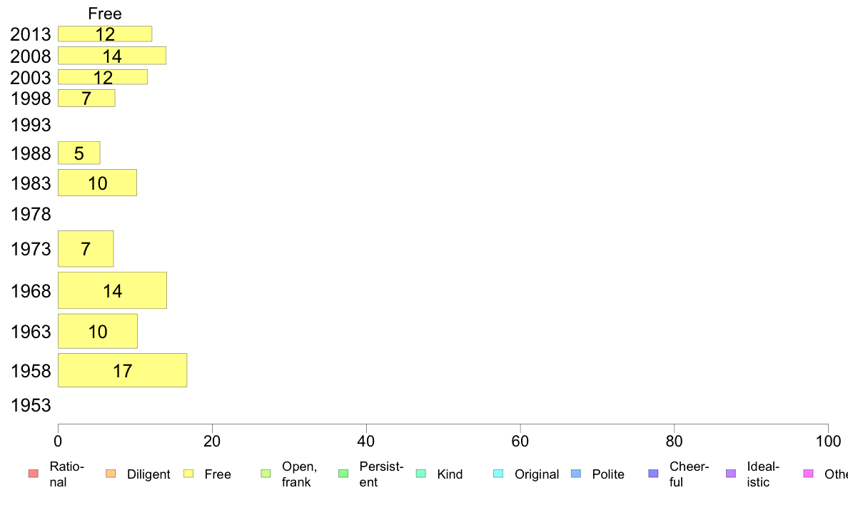Click the Original cyan legend swatch
The width and height of the screenshot is (848, 525).
tap(499, 474)
